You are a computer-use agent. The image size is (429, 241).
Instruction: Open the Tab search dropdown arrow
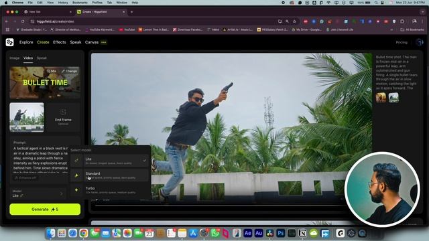(423, 12)
